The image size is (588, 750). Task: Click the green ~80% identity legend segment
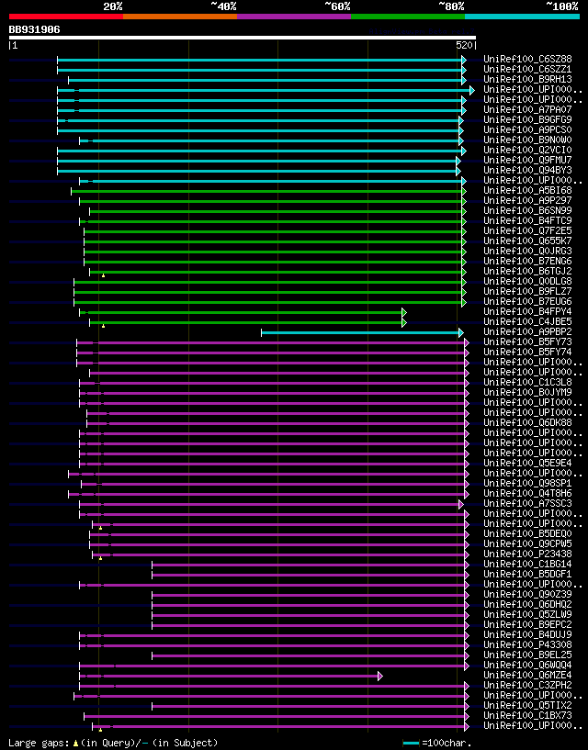pyautogui.click(x=408, y=17)
